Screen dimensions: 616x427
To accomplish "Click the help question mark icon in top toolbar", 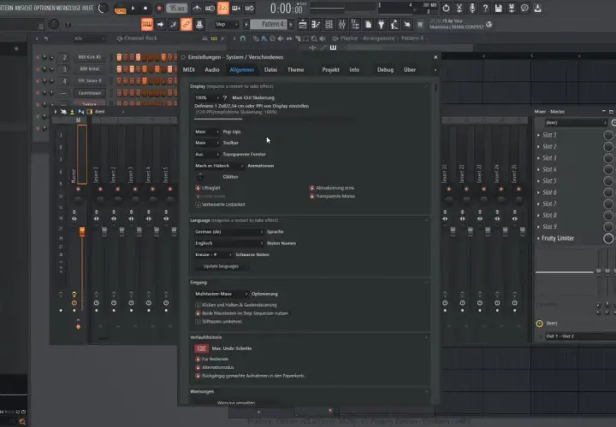I will [485, 8].
